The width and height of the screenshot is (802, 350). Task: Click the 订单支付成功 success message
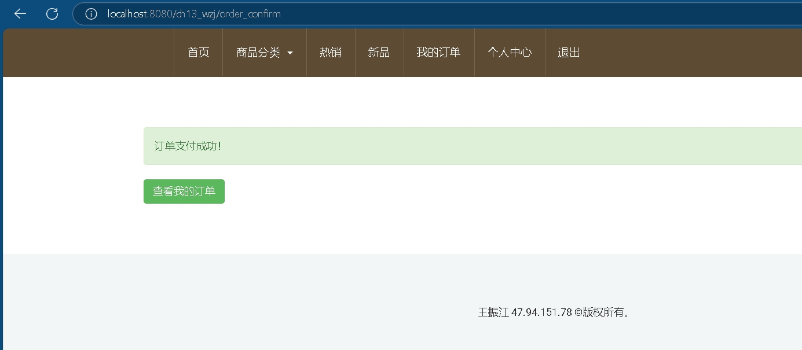tap(188, 146)
